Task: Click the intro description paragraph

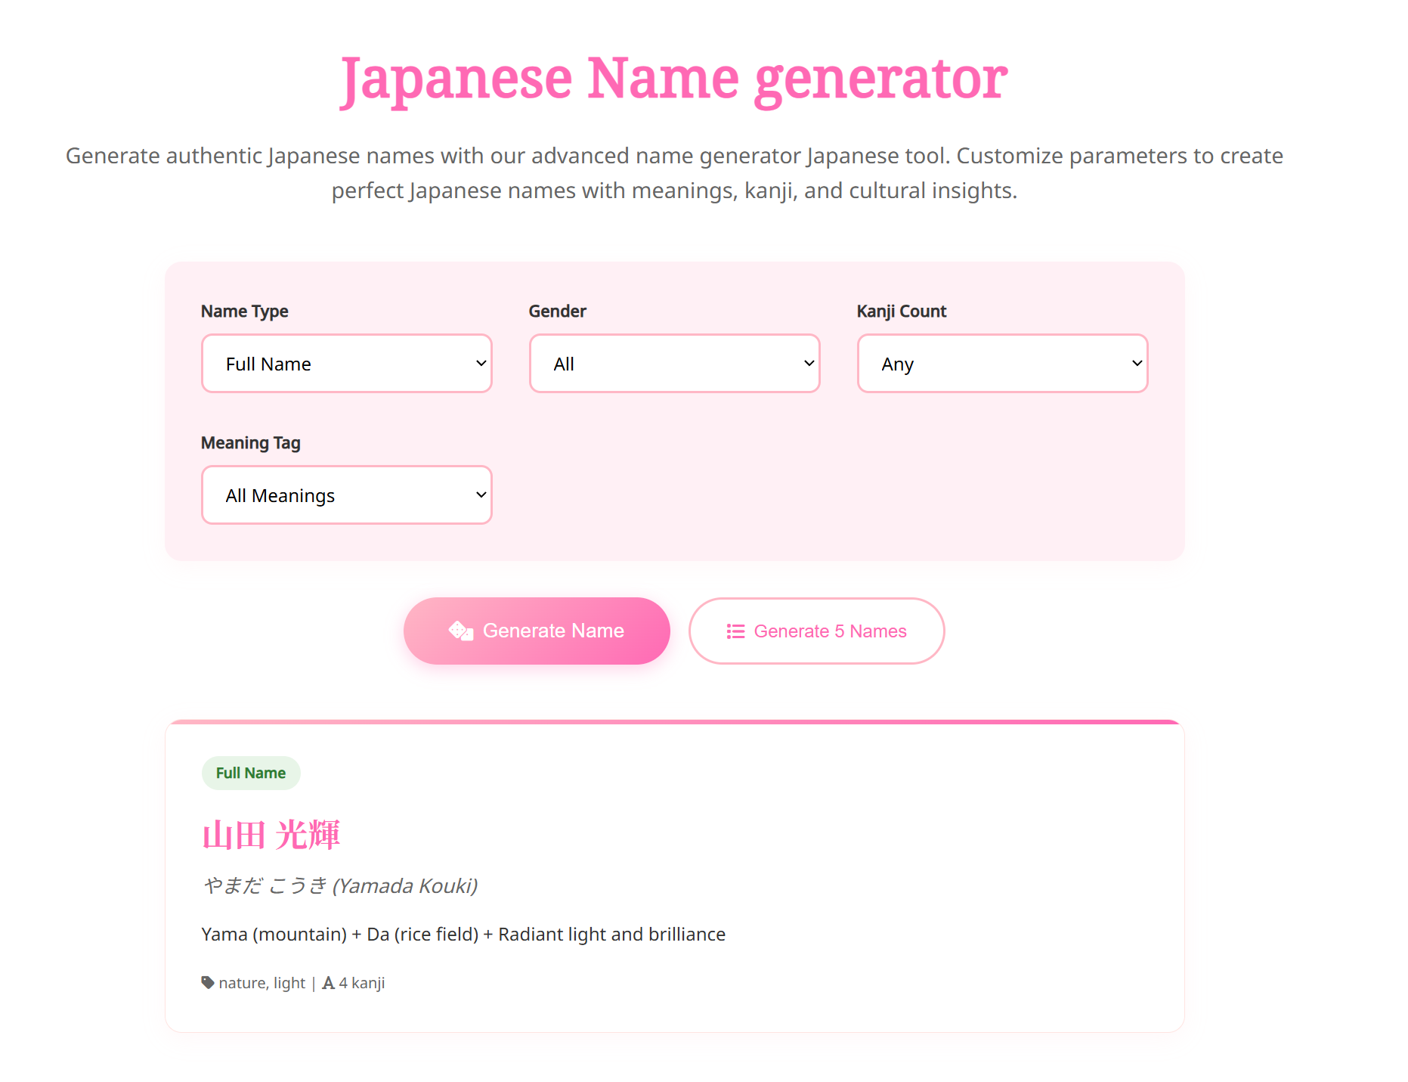Action: [x=674, y=172]
